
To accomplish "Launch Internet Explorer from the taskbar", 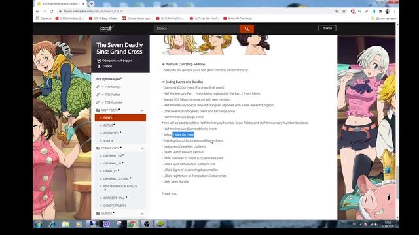I will (52, 224).
